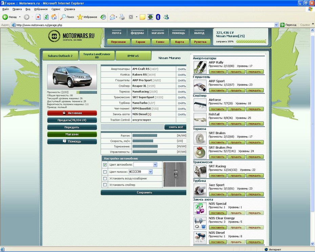Switch to Subaru Outback 2 car tab
Viewport: 315px width, 252px height.
(60, 56)
